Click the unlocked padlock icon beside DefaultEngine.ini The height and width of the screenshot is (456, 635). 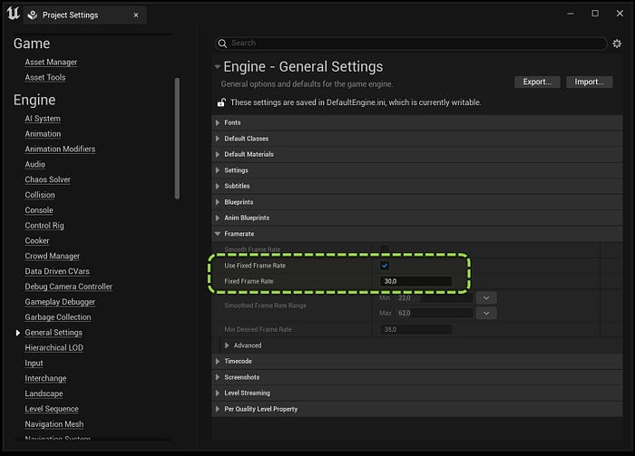[221, 102]
